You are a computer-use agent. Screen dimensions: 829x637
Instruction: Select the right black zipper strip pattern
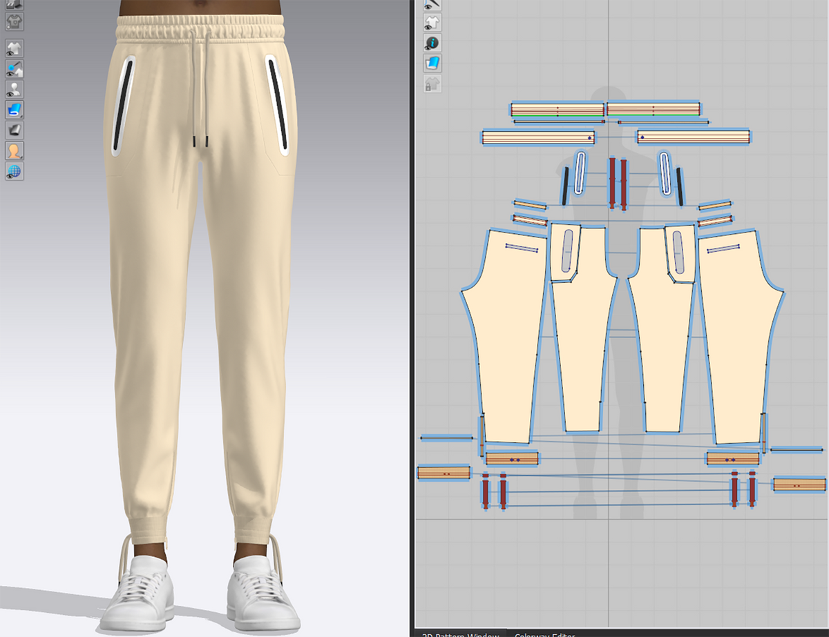click(680, 186)
